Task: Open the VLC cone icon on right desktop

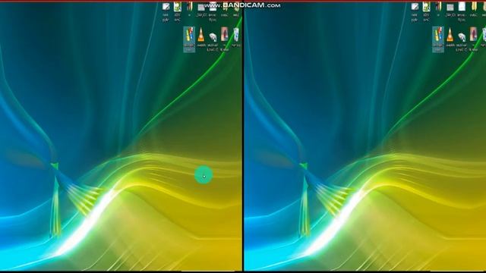Action: tap(450, 35)
